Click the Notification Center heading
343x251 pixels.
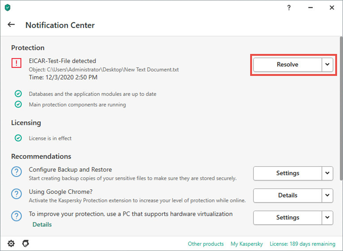point(60,25)
